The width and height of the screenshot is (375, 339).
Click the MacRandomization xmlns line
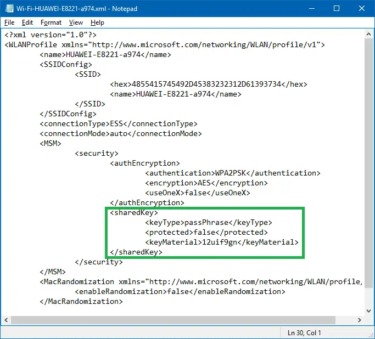coord(201,281)
